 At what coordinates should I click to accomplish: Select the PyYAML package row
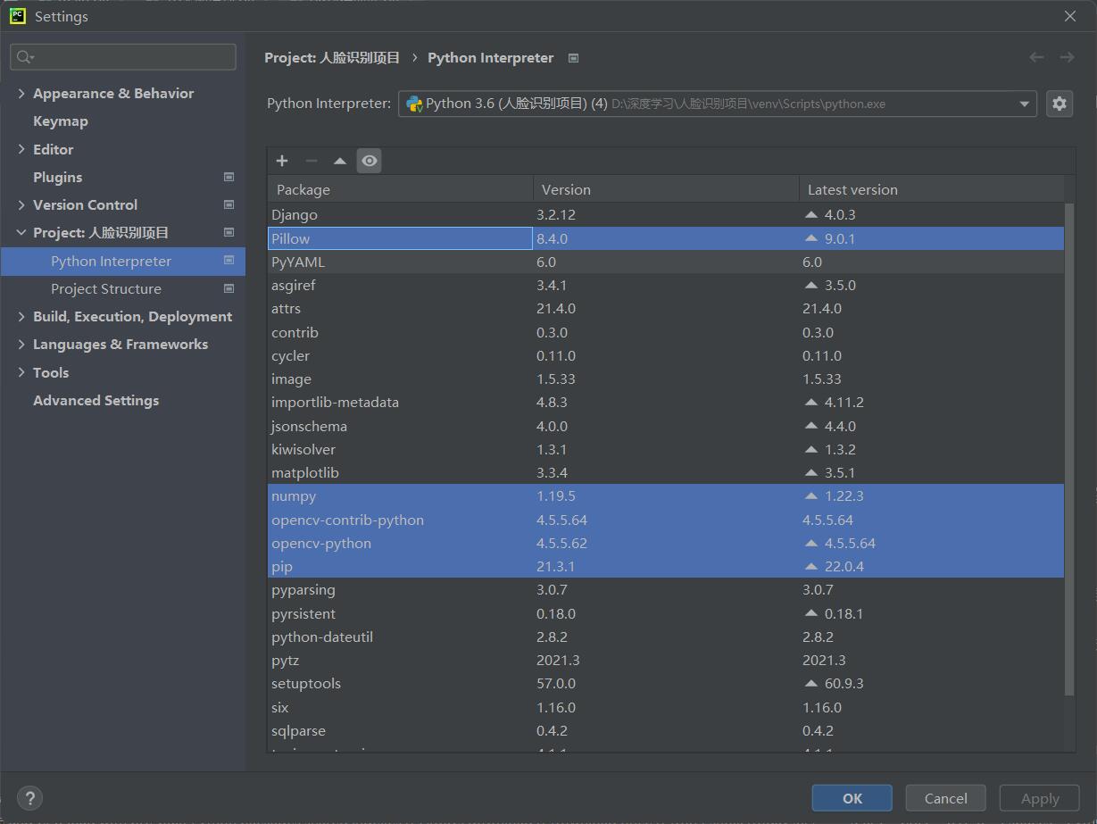coord(666,262)
